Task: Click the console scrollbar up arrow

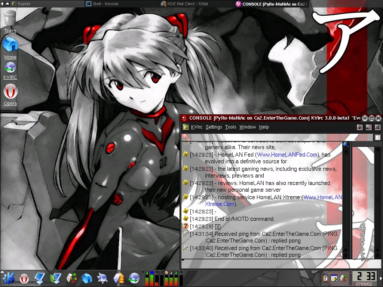Action: [x=346, y=151]
